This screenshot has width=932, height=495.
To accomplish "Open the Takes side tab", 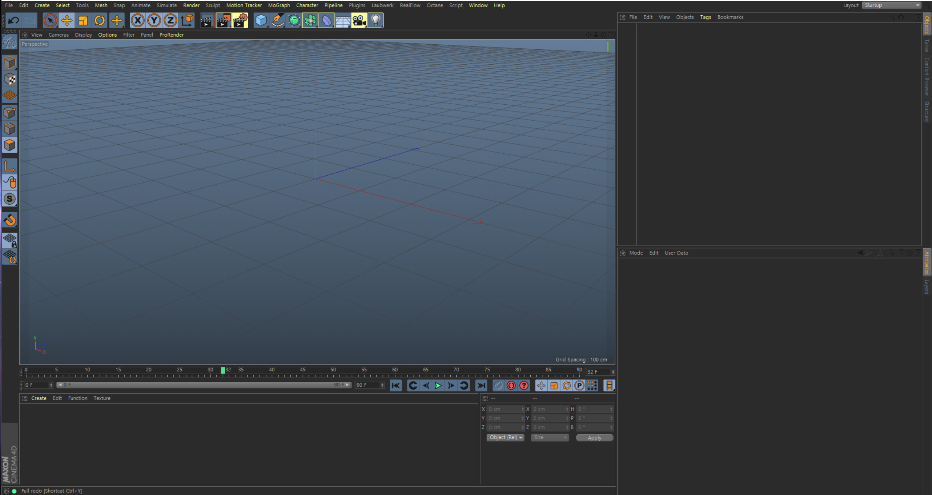I will tap(927, 45).
